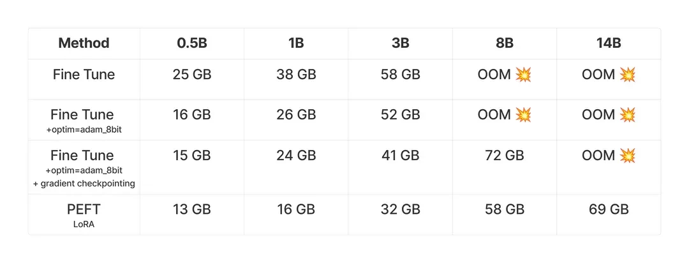689x263 pixels.
Task: Click explosion emoji in adam_8bit row 8B cell
Action: [523, 116]
